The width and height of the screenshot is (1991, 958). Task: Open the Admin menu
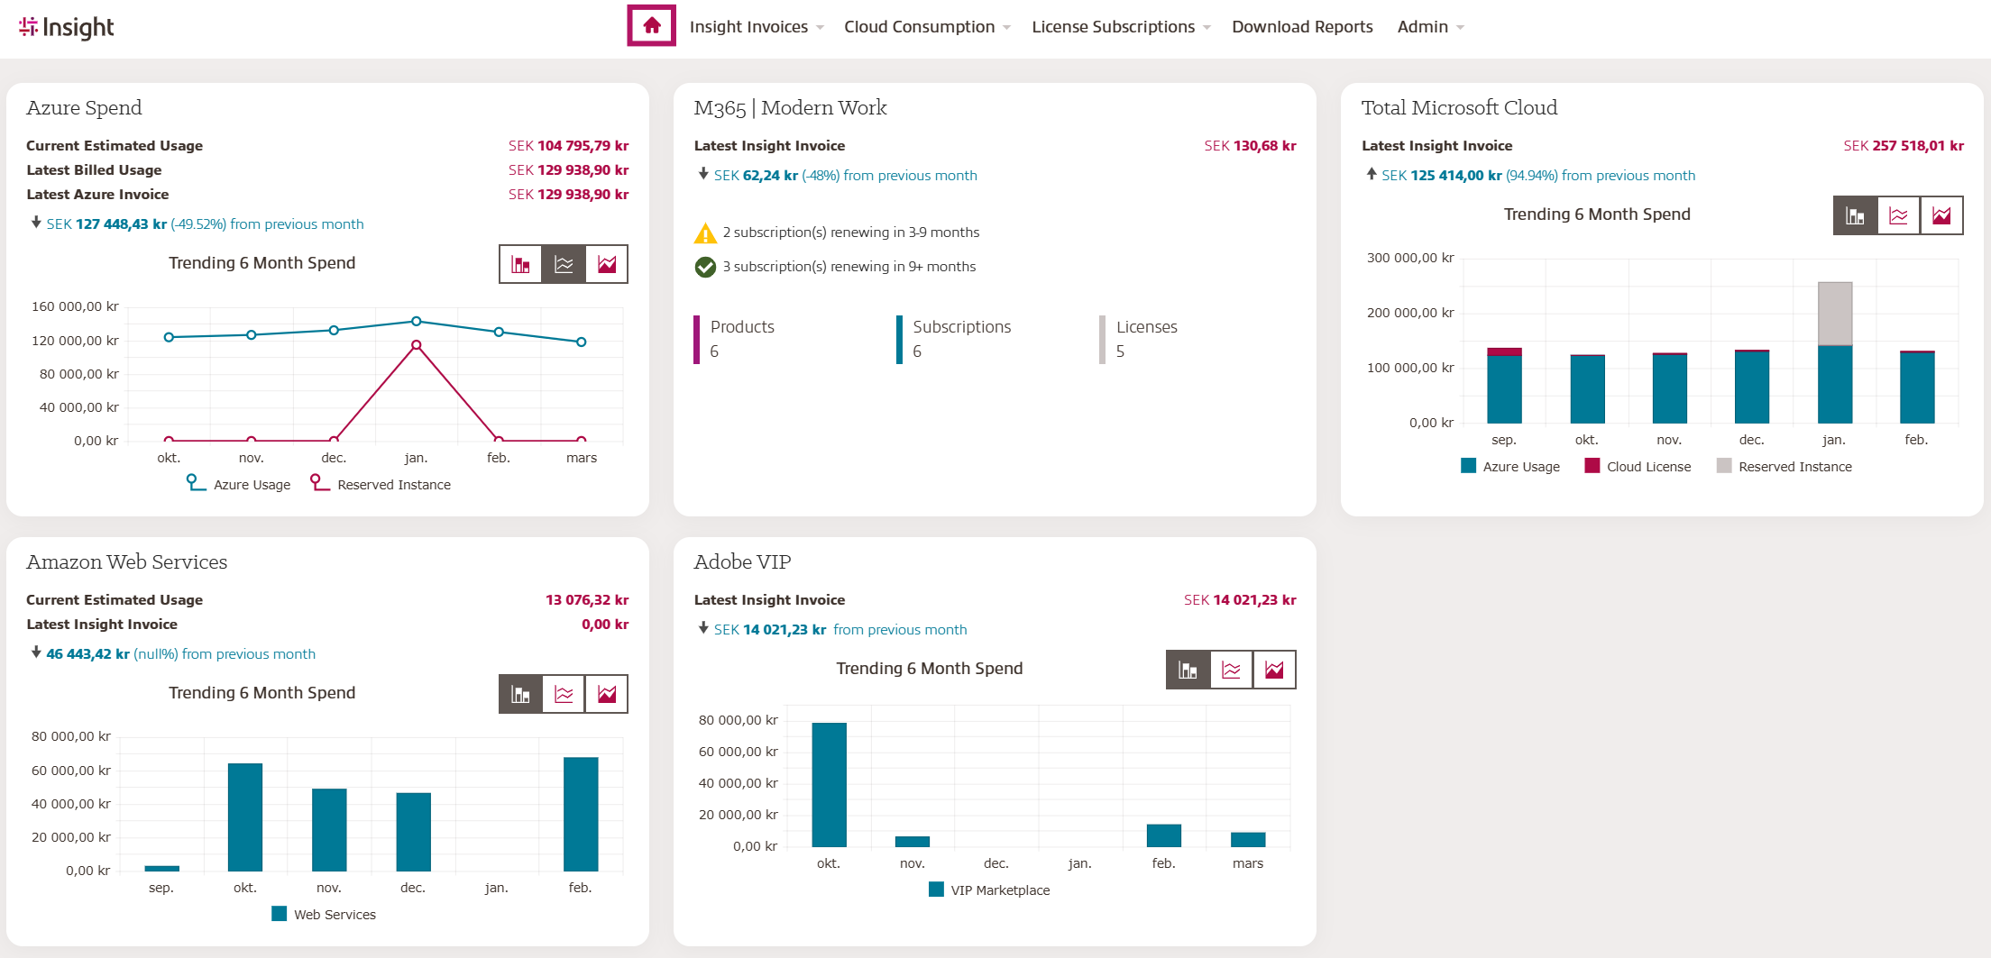tap(1429, 27)
